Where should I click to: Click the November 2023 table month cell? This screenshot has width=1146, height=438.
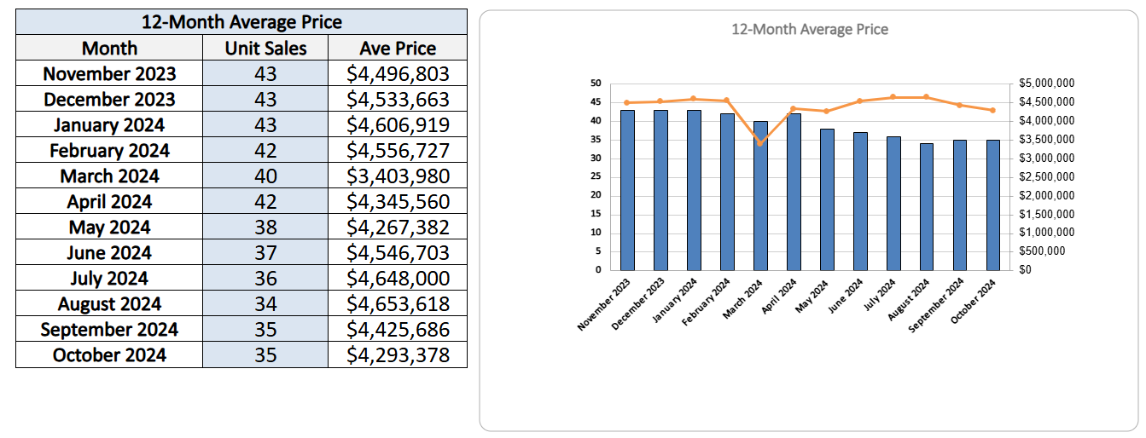tap(109, 73)
